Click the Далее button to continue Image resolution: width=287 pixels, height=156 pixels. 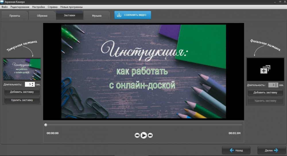tap(271, 150)
